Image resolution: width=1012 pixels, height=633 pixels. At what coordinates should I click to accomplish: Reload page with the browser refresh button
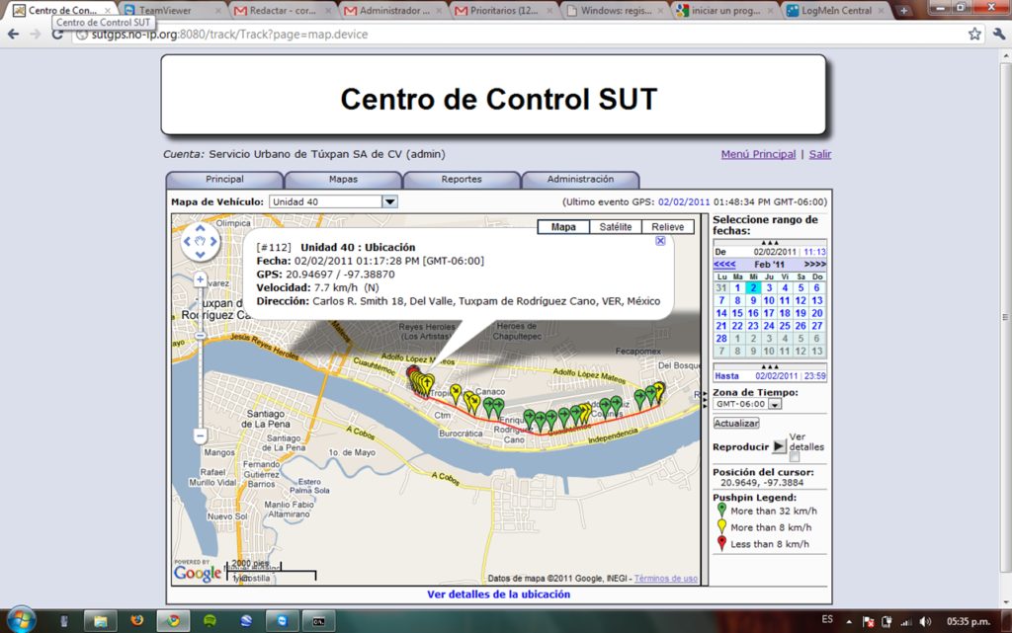point(57,35)
